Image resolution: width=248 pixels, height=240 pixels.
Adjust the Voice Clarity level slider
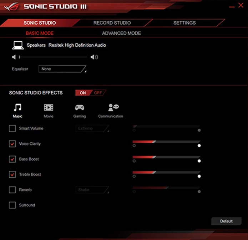(x=167, y=142)
